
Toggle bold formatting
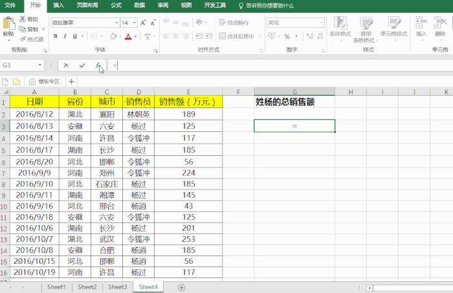coord(56,36)
